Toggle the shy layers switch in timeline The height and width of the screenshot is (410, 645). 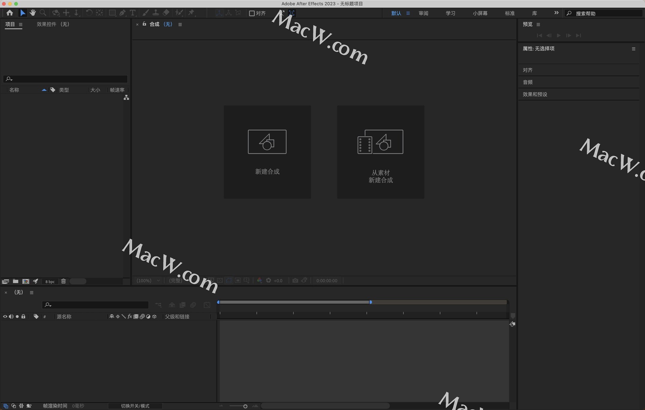click(172, 305)
